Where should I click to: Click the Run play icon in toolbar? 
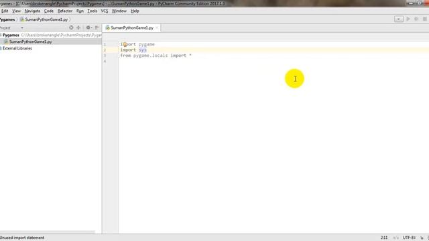pyautogui.click(x=408, y=19)
